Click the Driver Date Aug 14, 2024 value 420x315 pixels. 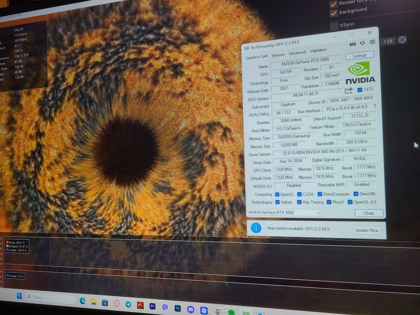click(x=291, y=161)
